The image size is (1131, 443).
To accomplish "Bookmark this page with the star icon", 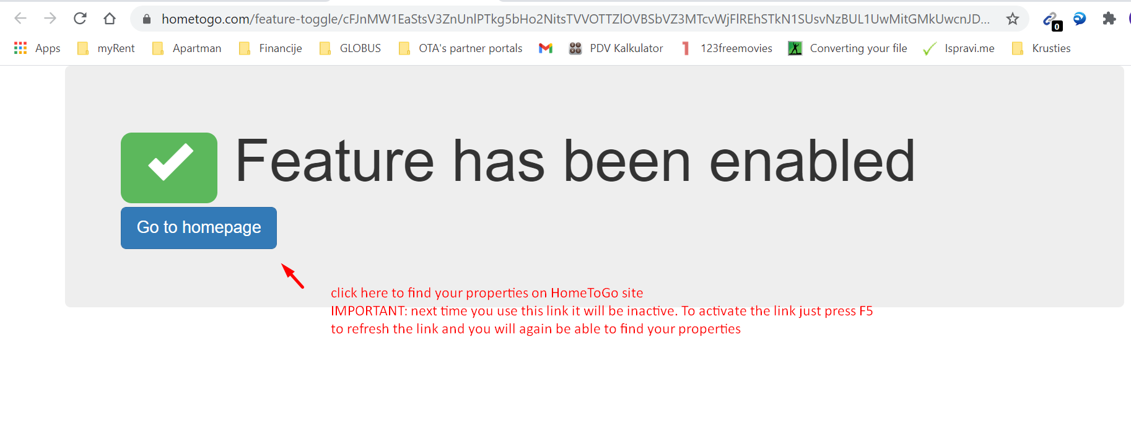I will pyautogui.click(x=1013, y=19).
